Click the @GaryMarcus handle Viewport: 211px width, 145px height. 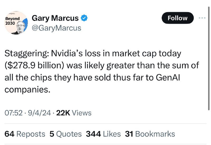56,28
